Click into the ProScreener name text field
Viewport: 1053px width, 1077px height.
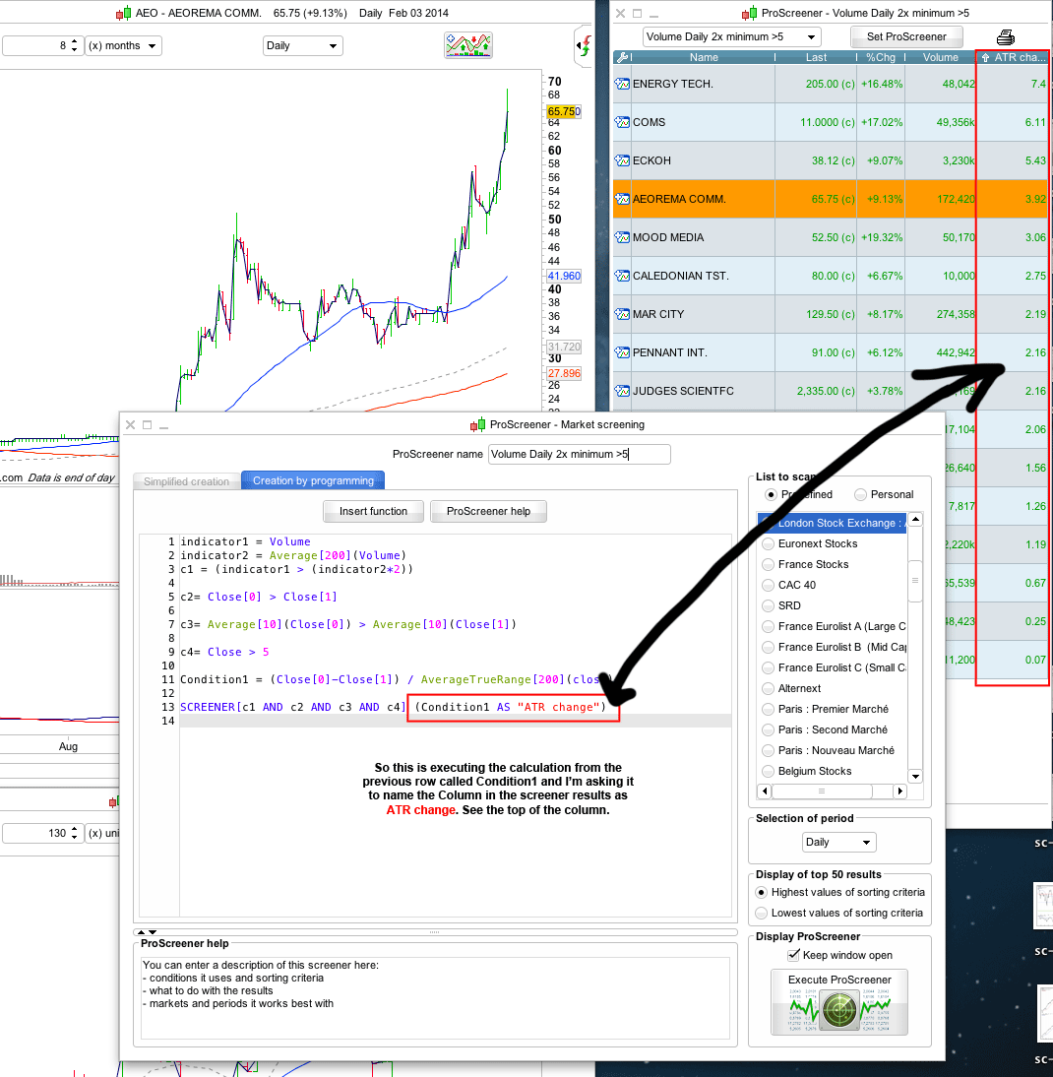[x=579, y=454]
